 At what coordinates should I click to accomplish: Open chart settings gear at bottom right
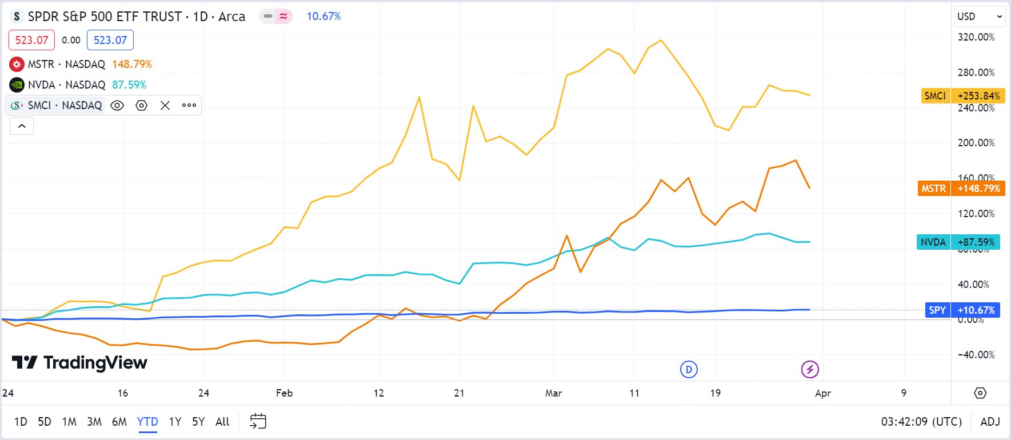(x=980, y=393)
